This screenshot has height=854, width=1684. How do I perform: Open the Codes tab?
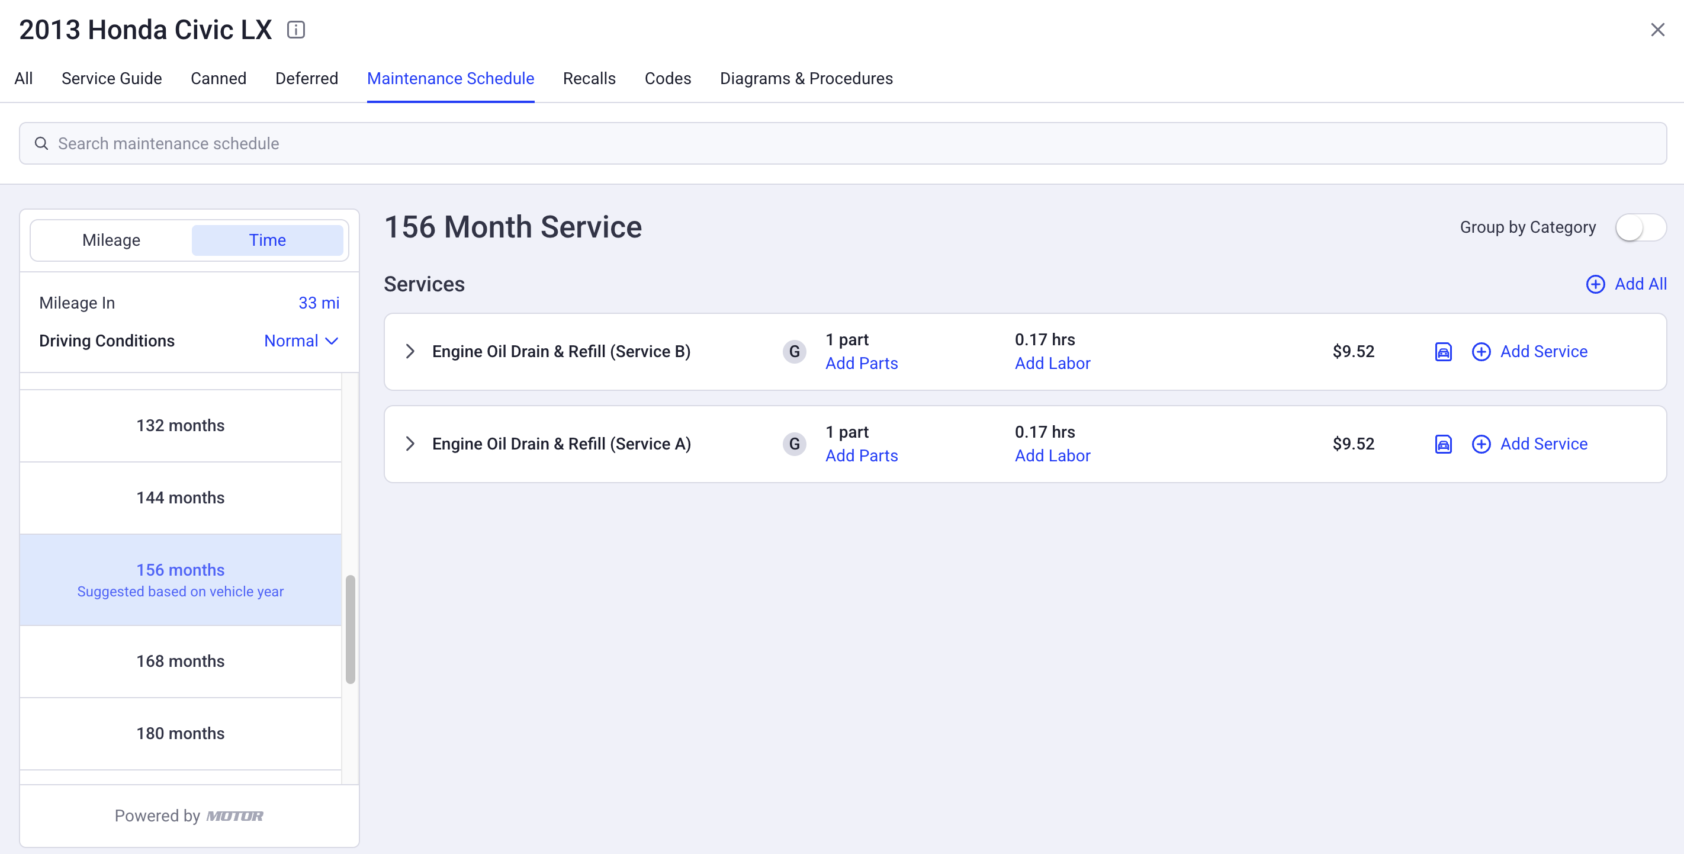pos(667,78)
